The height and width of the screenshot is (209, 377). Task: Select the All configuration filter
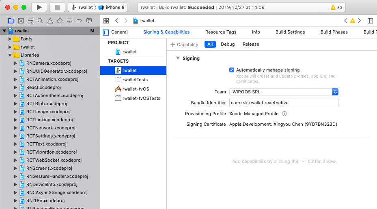click(x=210, y=44)
